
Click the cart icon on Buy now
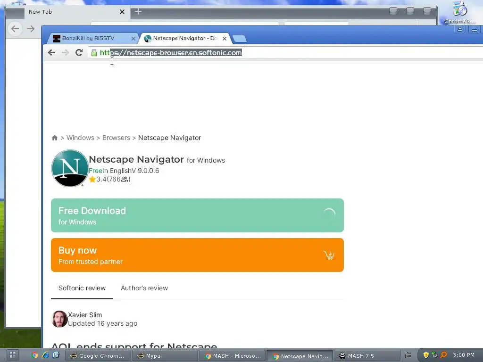[329, 255]
